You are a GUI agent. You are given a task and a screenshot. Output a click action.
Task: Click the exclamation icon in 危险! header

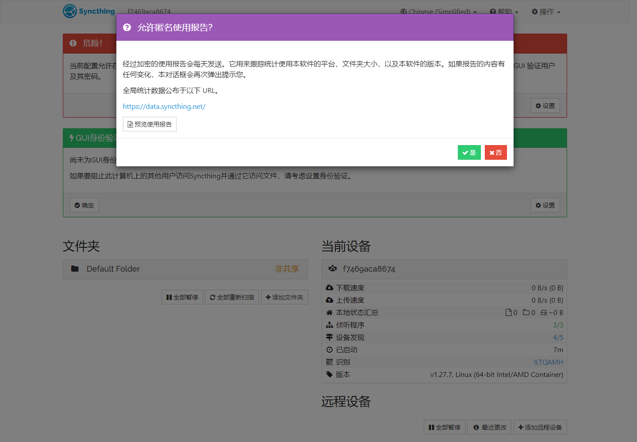tap(73, 43)
